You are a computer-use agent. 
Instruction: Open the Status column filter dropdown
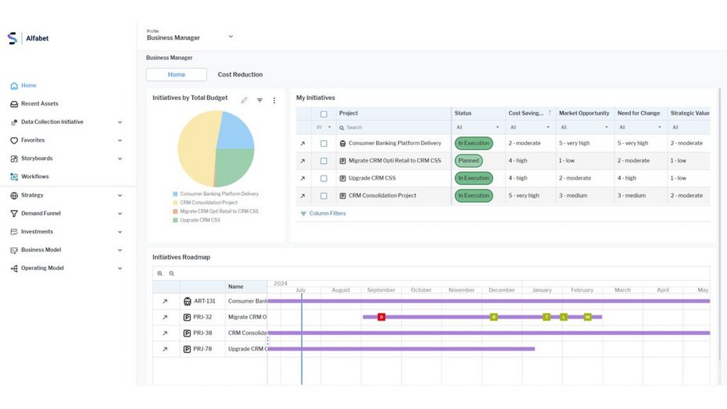click(478, 127)
